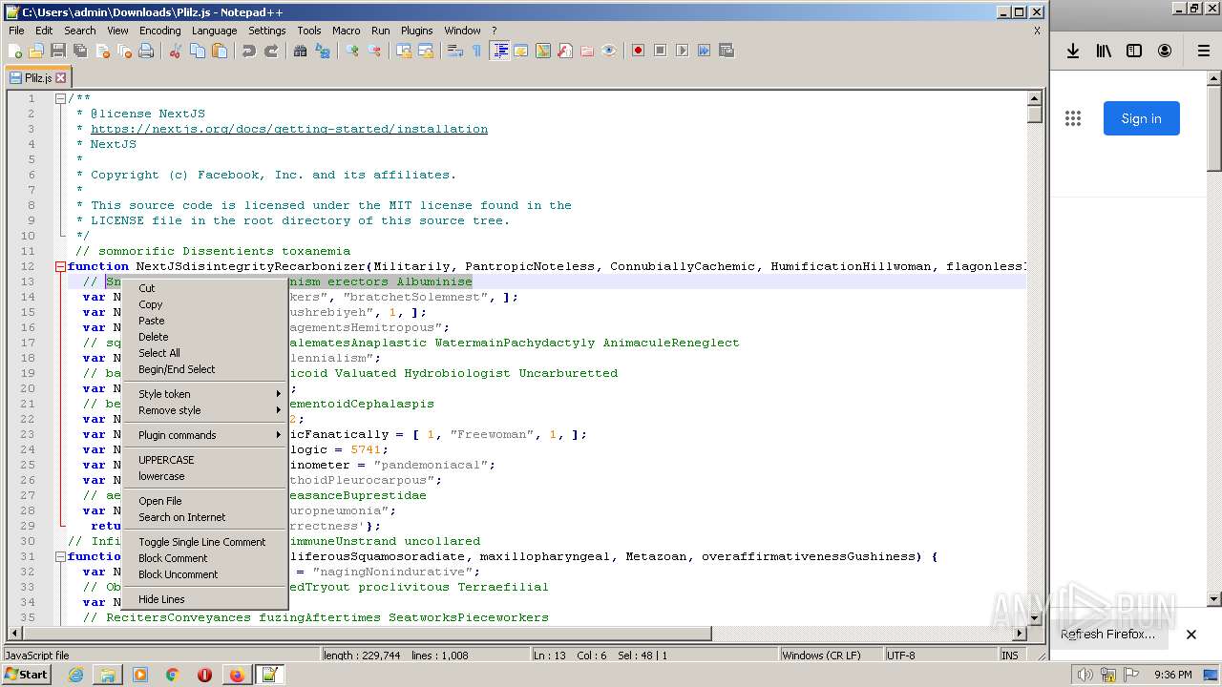Screen dimensions: 1222x687
Task: Click the Replace toolbar icon
Action: [x=322, y=51]
